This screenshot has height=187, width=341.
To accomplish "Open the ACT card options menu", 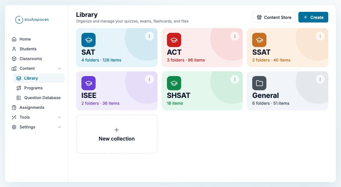I will pos(235,36).
